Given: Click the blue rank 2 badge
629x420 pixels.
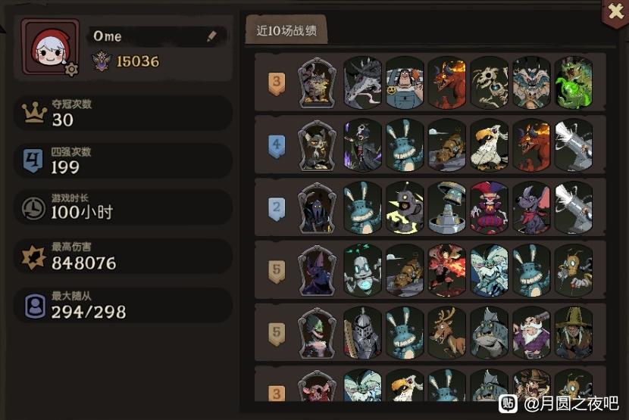Looking at the screenshot, I should click(277, 208).
